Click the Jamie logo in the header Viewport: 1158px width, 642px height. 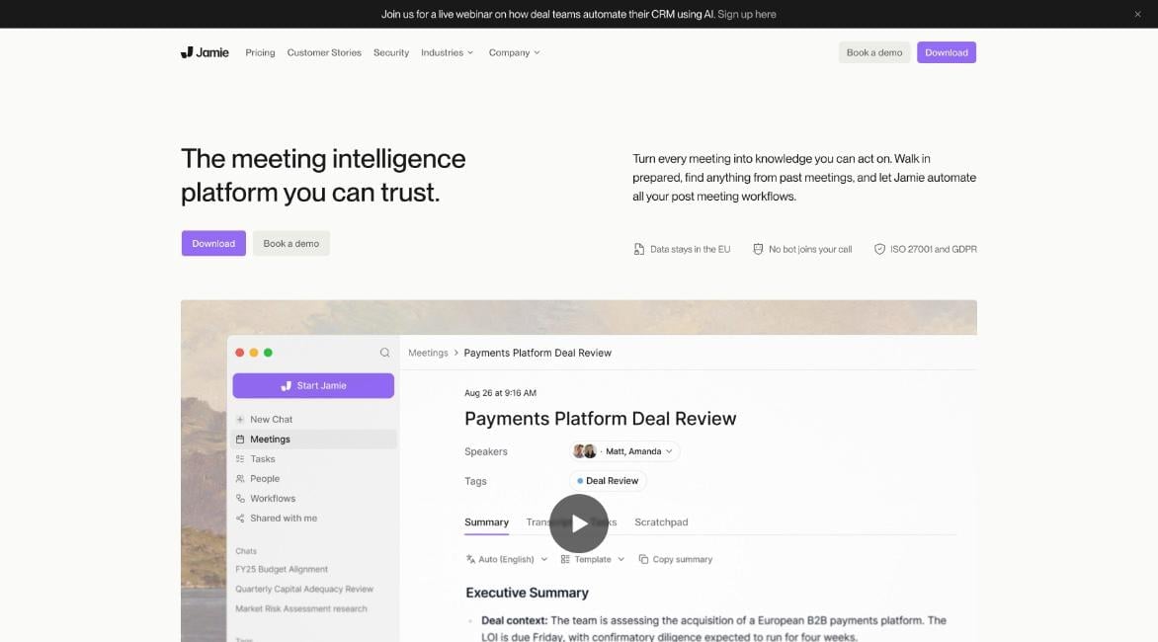tap(205, 52)
